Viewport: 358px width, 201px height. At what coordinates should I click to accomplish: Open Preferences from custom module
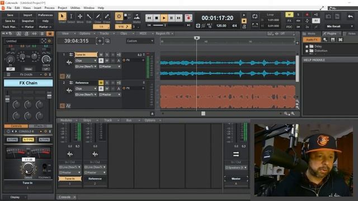coord(45,15)
